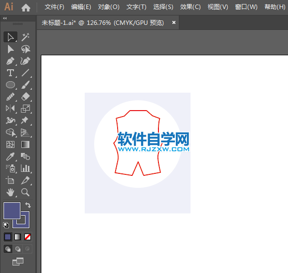288x273 pixels.
Task: Select the Zoom magnifier tool
Action: point(25,192)
